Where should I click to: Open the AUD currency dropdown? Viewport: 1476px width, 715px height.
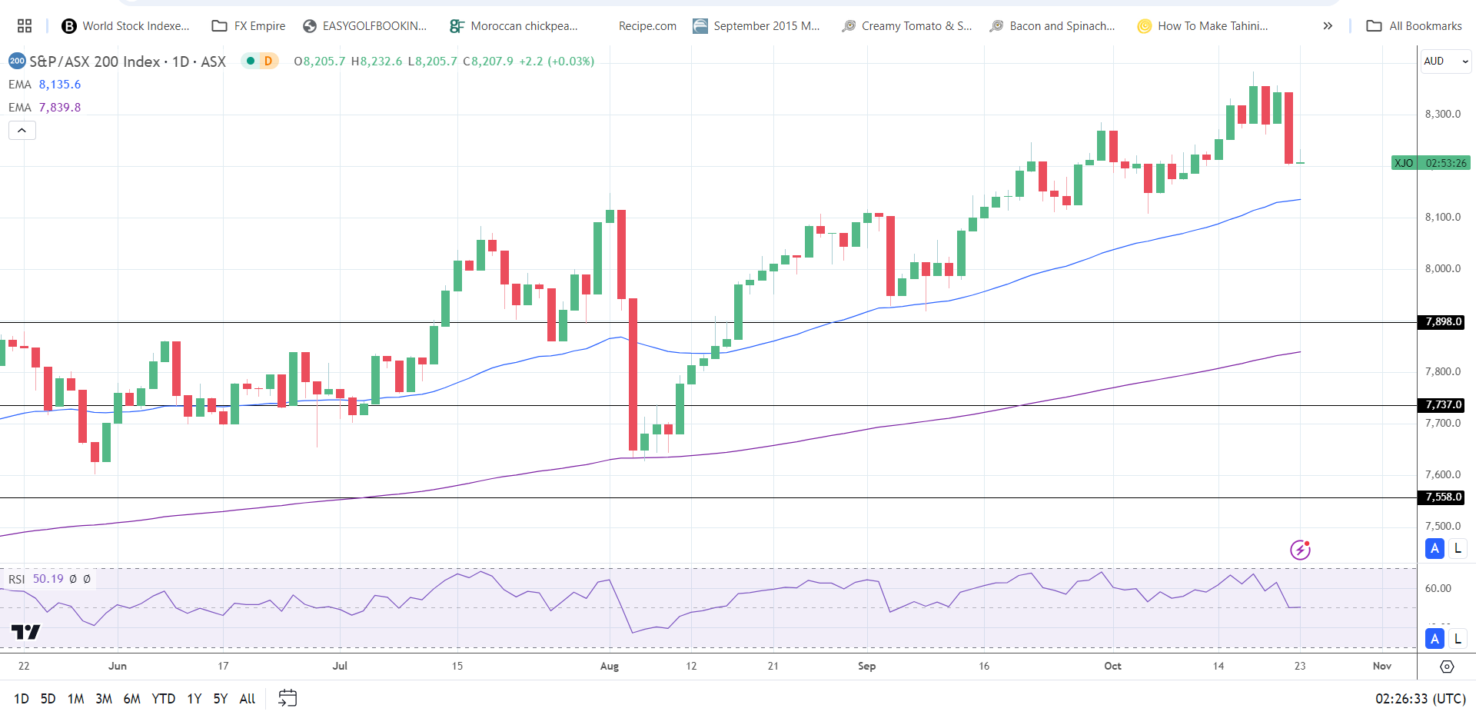pyautogui.click(x=1446, y=61)
